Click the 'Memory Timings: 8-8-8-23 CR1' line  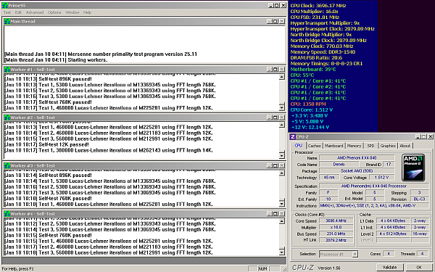pos(326,64)
